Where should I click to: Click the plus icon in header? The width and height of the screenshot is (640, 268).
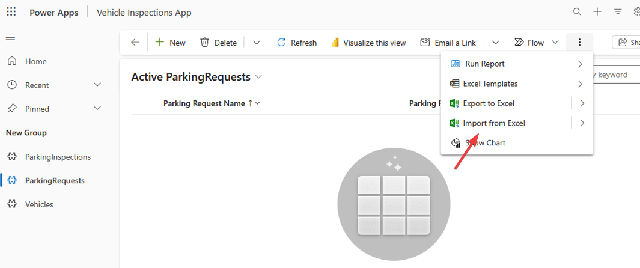pos(597,12)
